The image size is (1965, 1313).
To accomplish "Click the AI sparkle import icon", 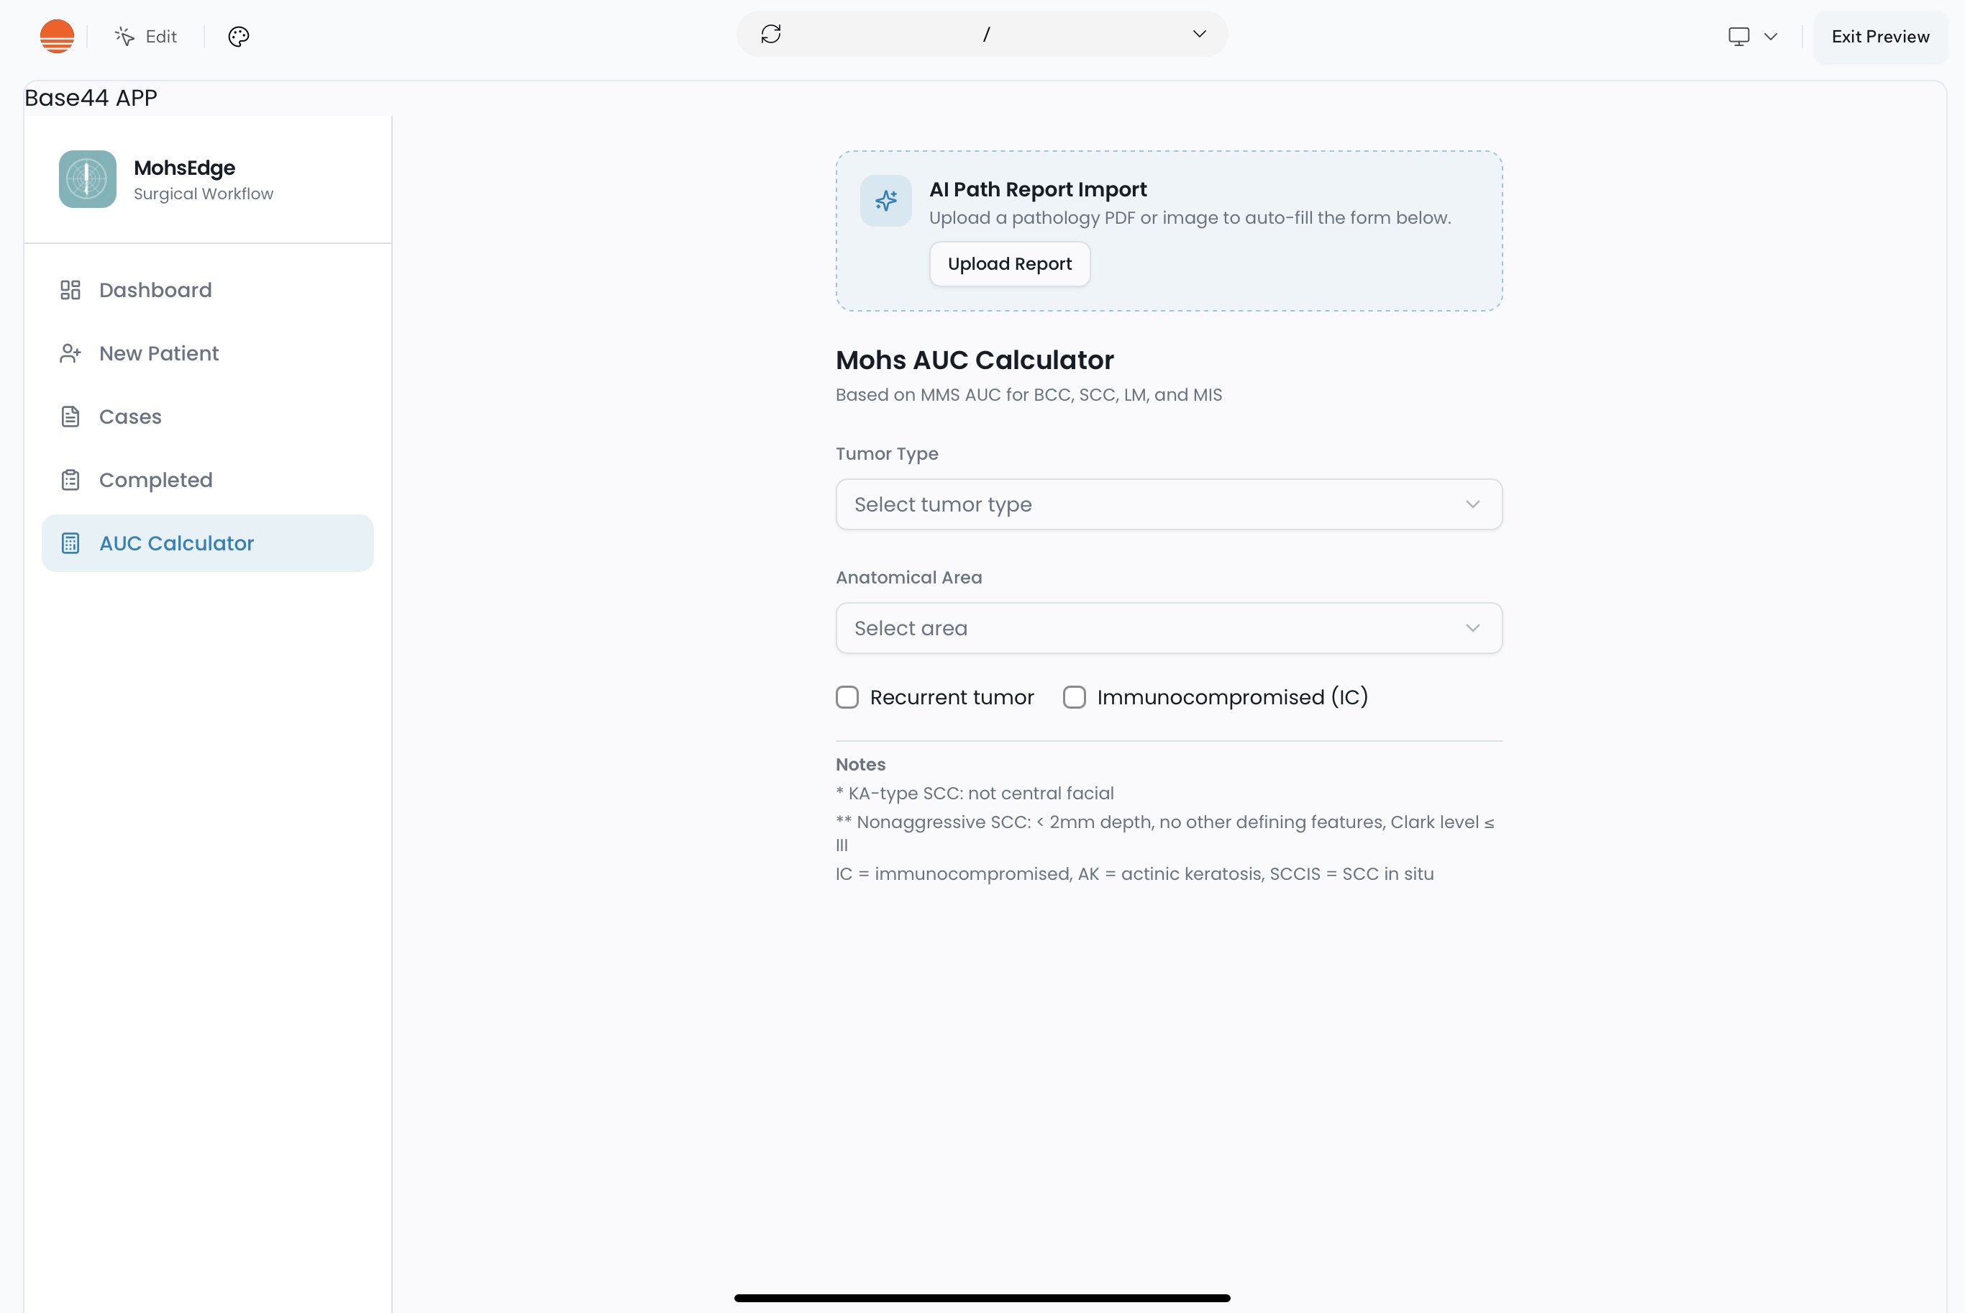I will click(x=885, y=201).
